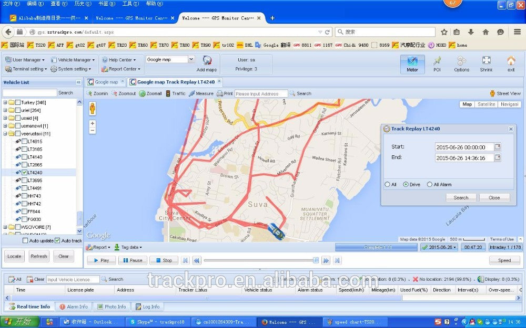This screenshot has height=328, width=526.
Task: Select the All Alarm radio option
Action: tap(429, 184)
